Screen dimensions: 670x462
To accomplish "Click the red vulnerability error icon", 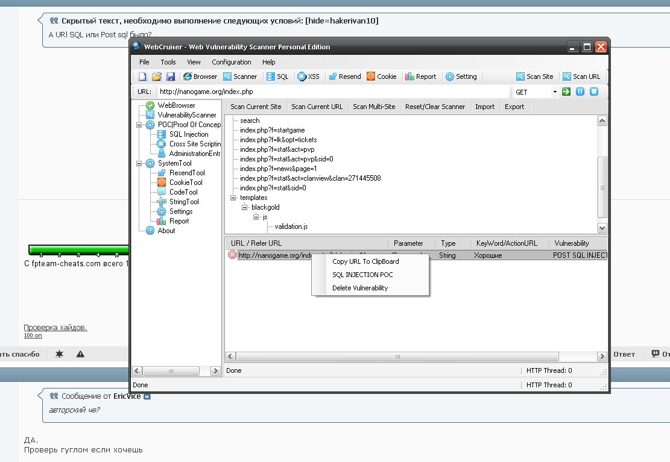I will pos(232,255).
